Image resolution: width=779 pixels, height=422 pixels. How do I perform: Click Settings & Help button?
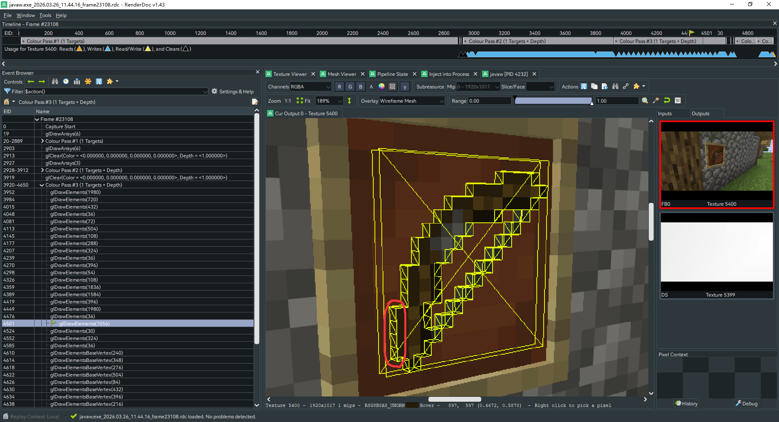232,92
